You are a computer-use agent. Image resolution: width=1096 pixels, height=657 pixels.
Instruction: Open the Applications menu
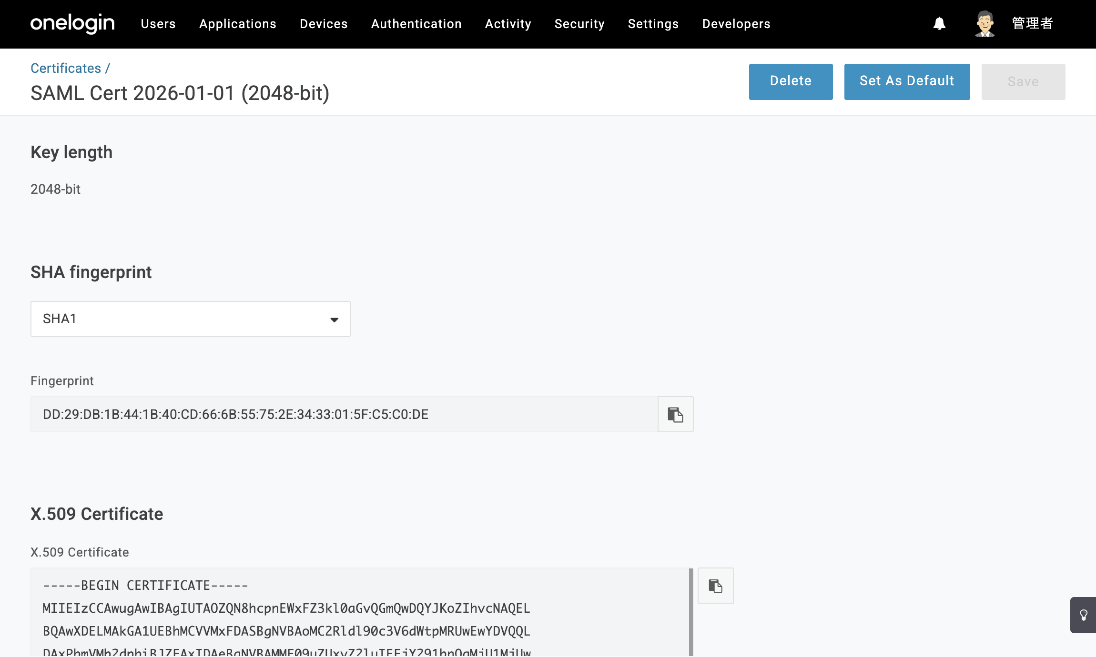pos(238,24)
